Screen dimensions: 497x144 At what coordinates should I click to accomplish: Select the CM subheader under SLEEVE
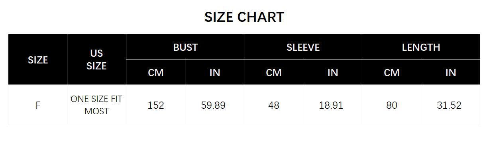(x=274, y=72)
